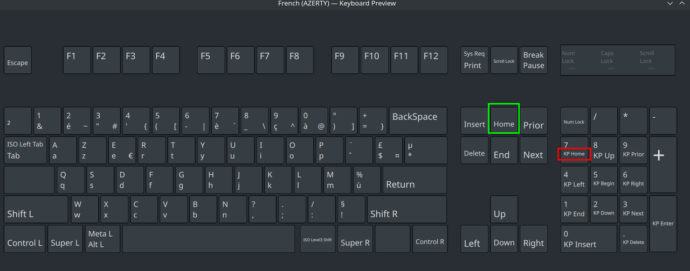Image resolution: width=690 pixels, height=271 pixels.
Task: Click the Escape key
Action: click(18, 60)
